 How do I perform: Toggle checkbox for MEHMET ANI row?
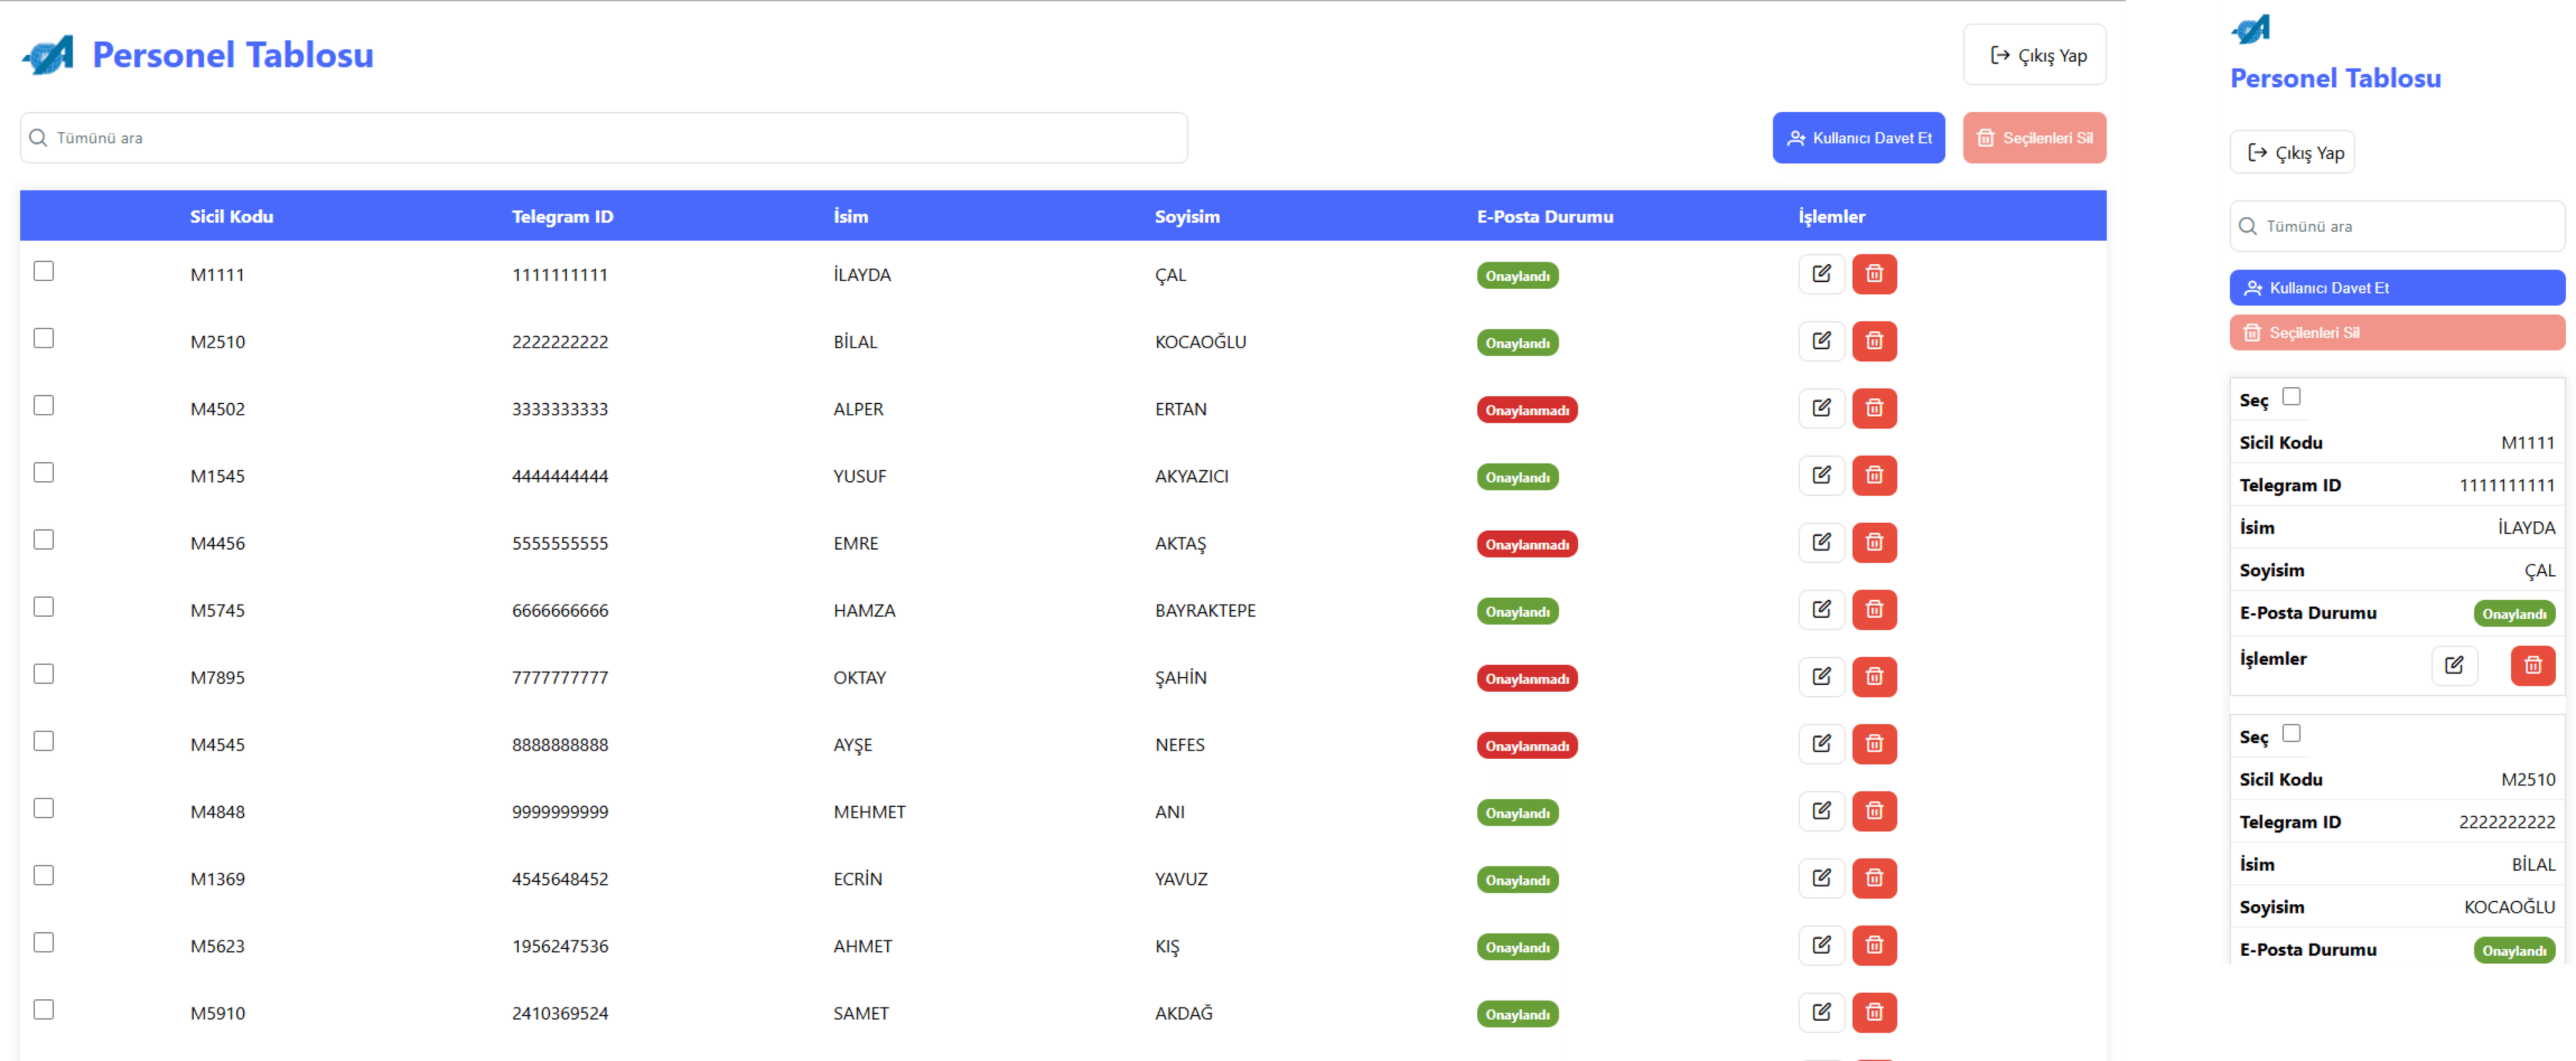pos(43,807)
